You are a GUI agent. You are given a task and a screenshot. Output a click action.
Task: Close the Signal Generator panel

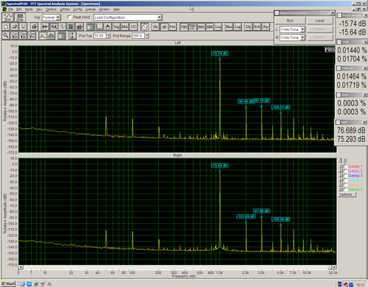(333, 13)
